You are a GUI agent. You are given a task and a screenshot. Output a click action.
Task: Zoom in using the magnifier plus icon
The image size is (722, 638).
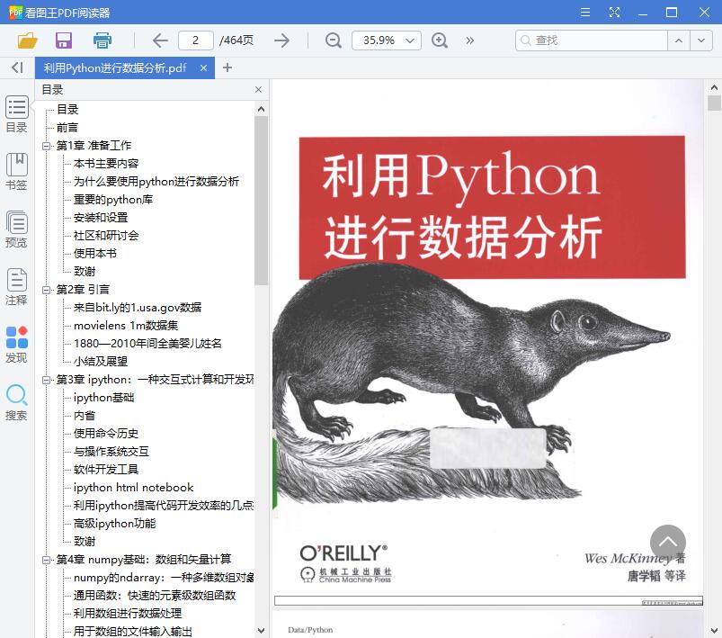coord(439,40)
